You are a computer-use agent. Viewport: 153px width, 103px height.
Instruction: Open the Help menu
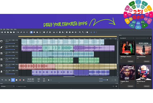[15, 29]
